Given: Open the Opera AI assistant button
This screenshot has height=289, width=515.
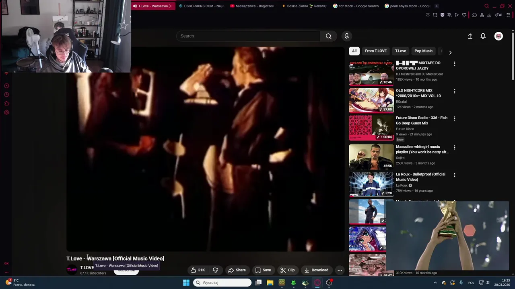Looking at the screenshot, I should (499, 15).
